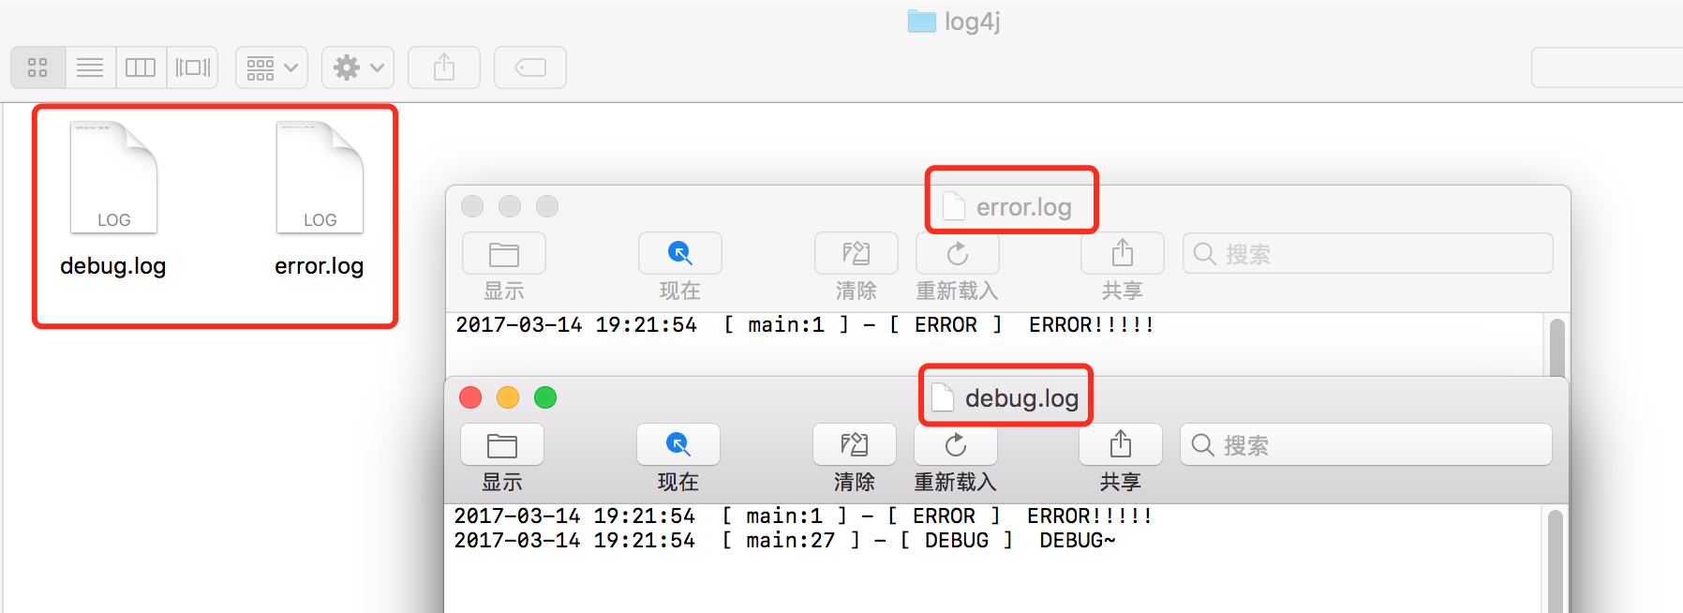Click the ERROR log line in error.log window

pos(805,325)
